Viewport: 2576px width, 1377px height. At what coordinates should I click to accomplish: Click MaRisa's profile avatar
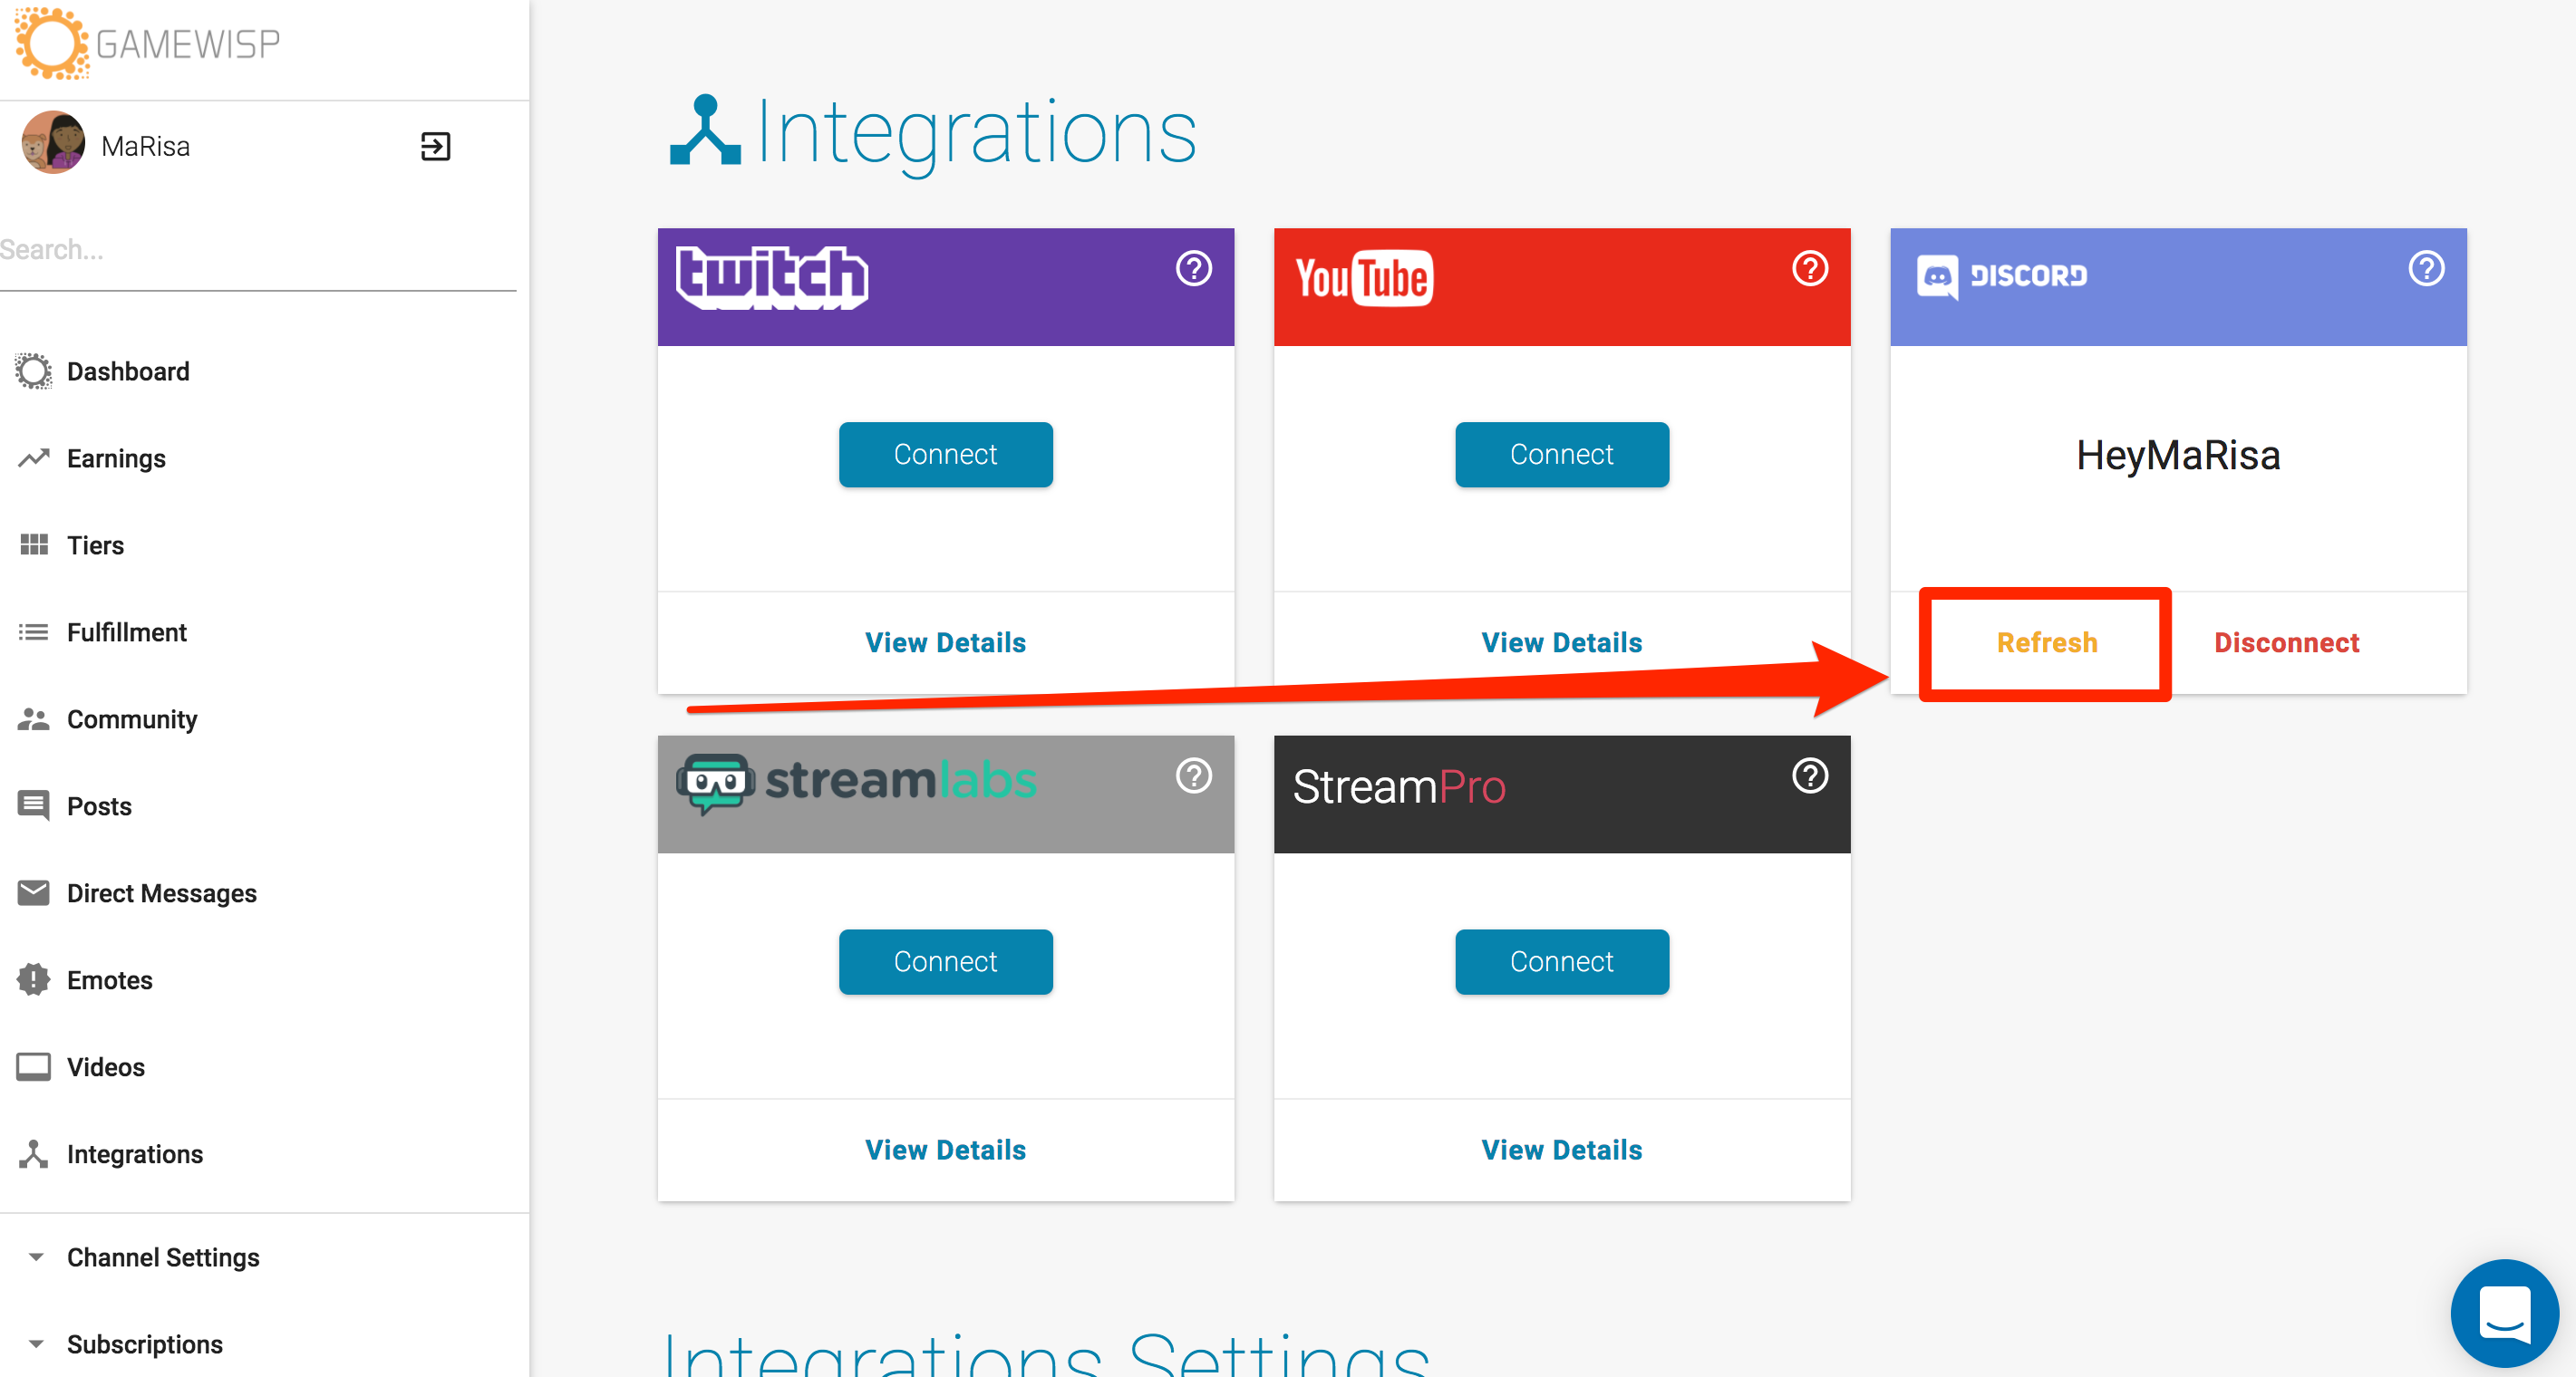click(x=53, y=143)
